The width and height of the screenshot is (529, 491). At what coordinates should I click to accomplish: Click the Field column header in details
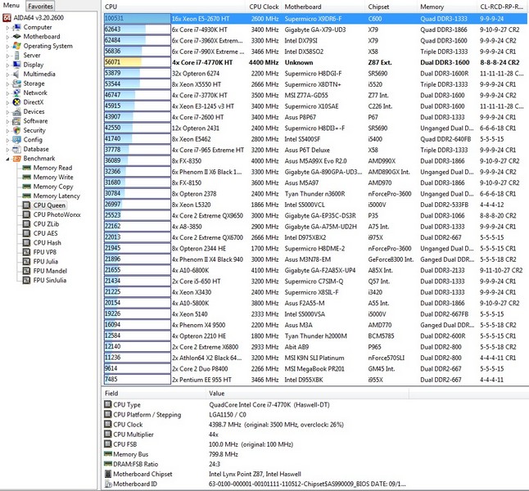154,393
